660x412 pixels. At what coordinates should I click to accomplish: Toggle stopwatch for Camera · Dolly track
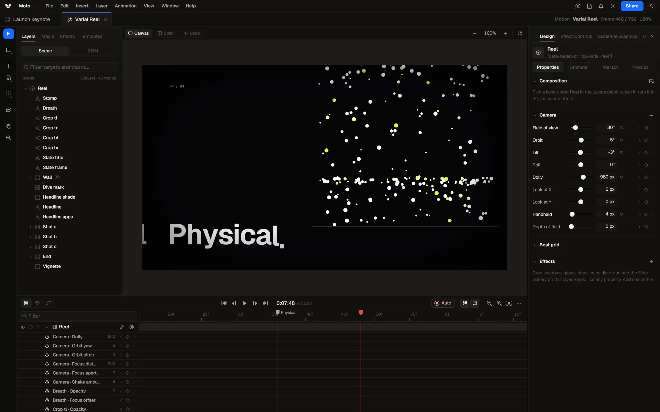(47, 337)
